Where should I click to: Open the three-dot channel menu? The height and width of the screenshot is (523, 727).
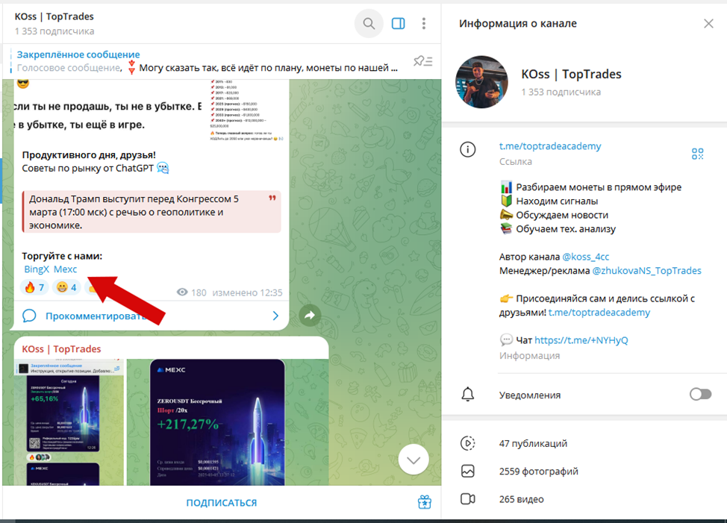424,23
